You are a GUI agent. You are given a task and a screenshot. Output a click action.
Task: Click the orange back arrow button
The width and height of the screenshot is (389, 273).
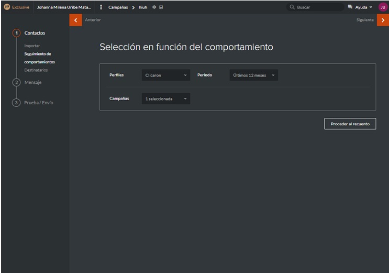pos(75,20)
